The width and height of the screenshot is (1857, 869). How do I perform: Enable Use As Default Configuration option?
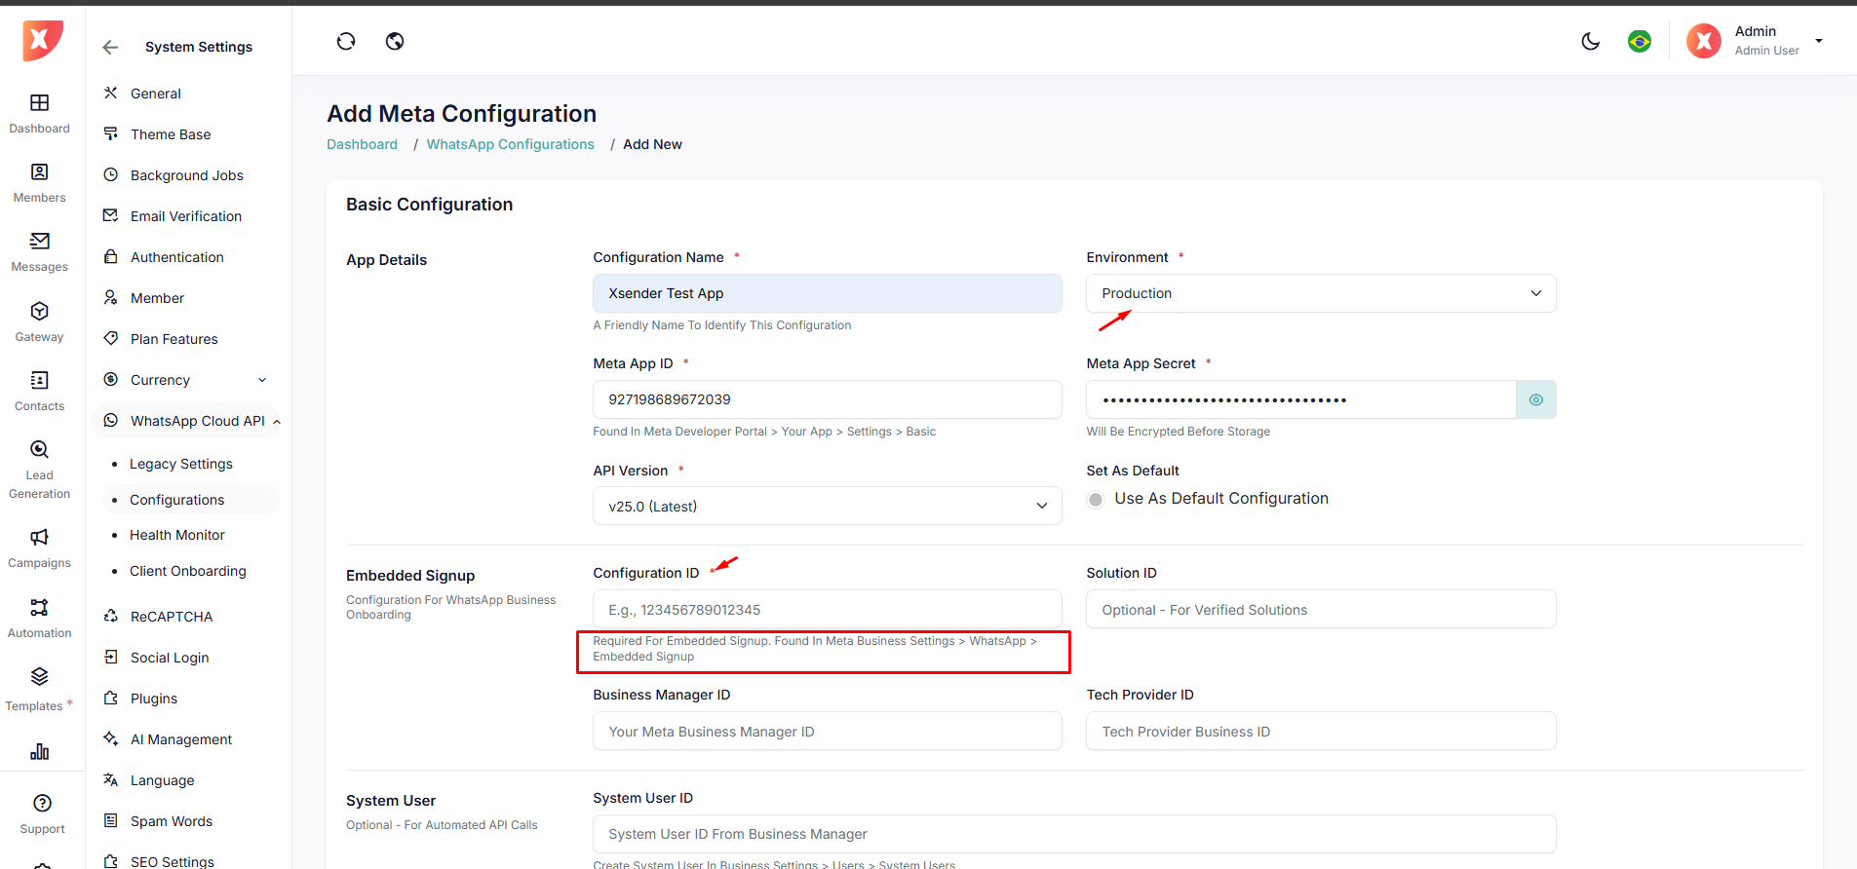[1096, 499]
